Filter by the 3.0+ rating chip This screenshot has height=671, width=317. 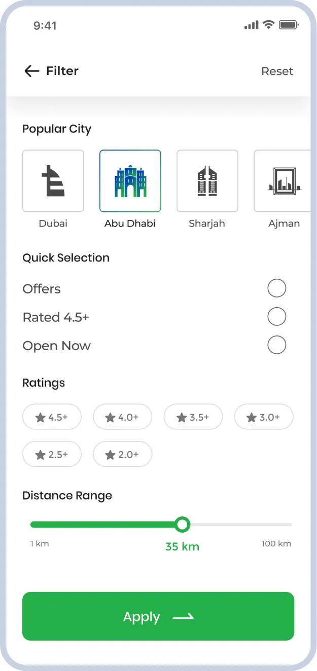263,417
